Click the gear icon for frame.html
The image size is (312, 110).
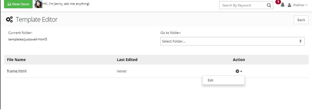pyautogui.click(x=237, y=71)
